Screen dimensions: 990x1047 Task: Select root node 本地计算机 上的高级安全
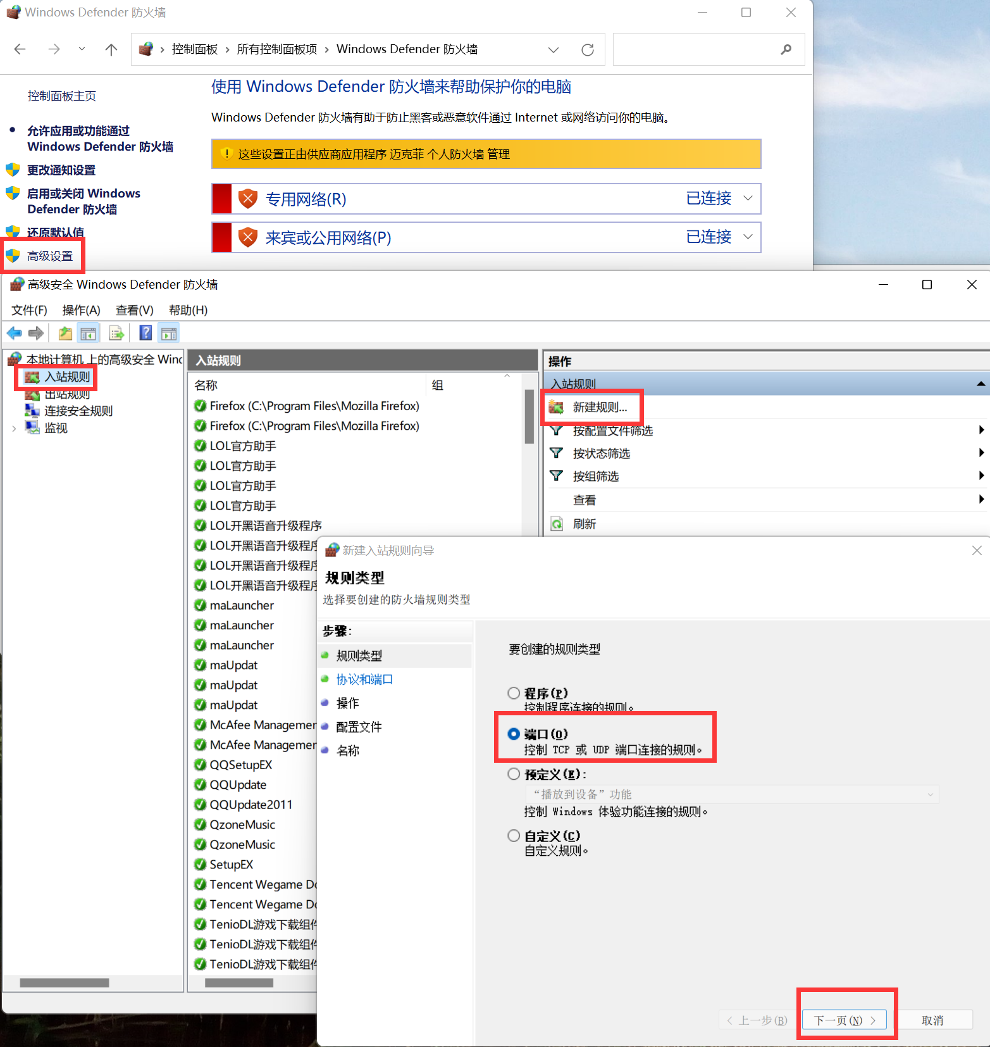[104, 360]
